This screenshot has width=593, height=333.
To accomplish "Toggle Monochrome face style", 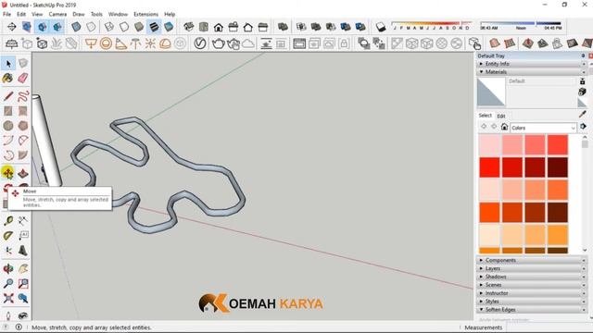I will (169, 27).
